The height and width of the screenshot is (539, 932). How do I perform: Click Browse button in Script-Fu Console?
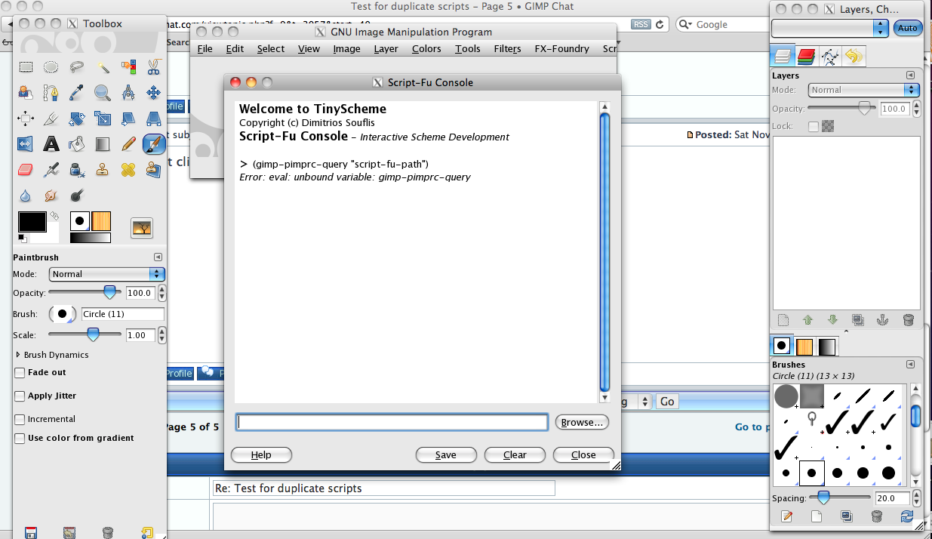(582, 423)
